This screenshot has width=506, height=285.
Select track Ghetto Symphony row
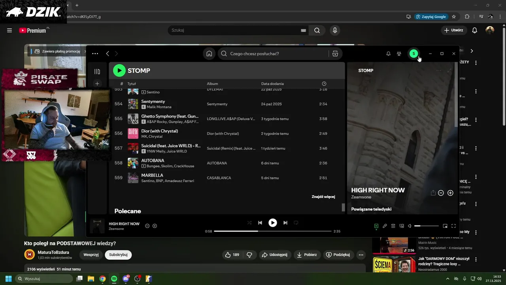(x=227, y=119)
